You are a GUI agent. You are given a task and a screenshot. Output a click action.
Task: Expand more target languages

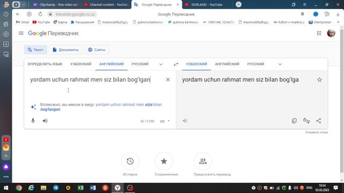point(280,64)
